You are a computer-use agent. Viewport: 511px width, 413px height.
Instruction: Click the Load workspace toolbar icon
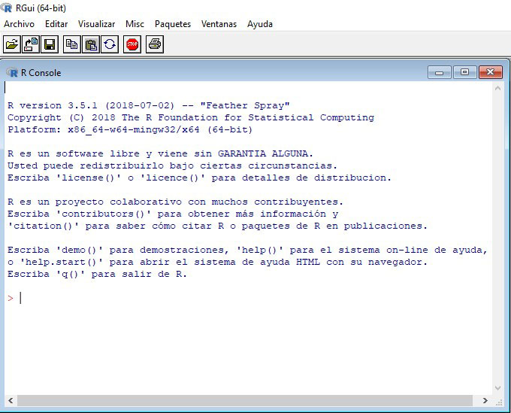pyautogui.click(x=31, y=44)
